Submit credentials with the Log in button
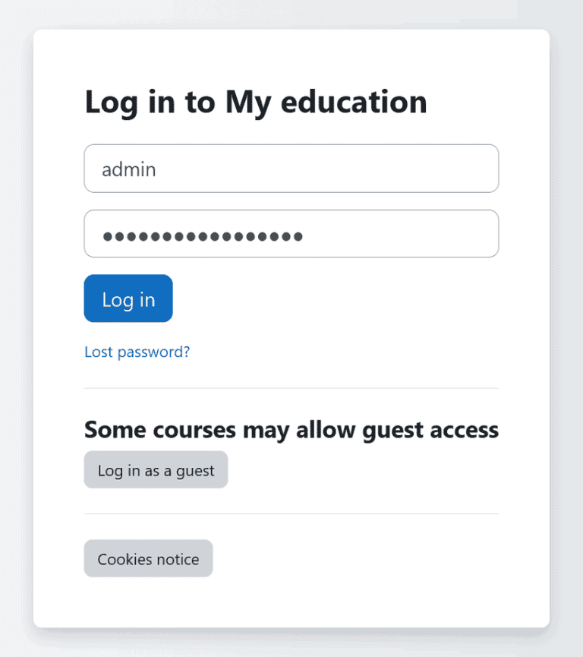Image resolution: width=583 pixels, height=657 pixels. 128,298
